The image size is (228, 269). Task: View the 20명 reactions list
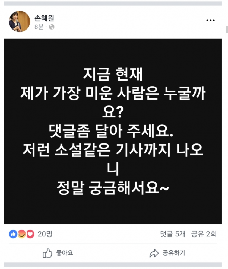(x=45, y=234)
